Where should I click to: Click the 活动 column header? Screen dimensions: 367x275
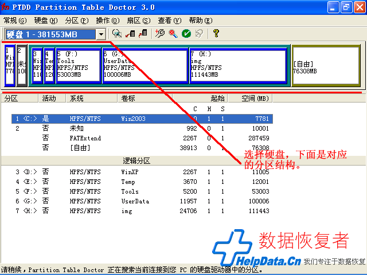(52, 99)
